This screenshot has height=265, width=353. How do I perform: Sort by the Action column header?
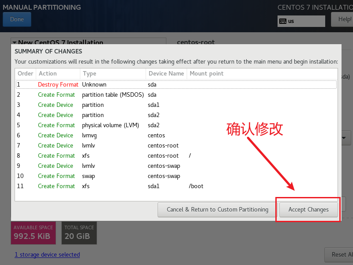(x=58, y=74)
